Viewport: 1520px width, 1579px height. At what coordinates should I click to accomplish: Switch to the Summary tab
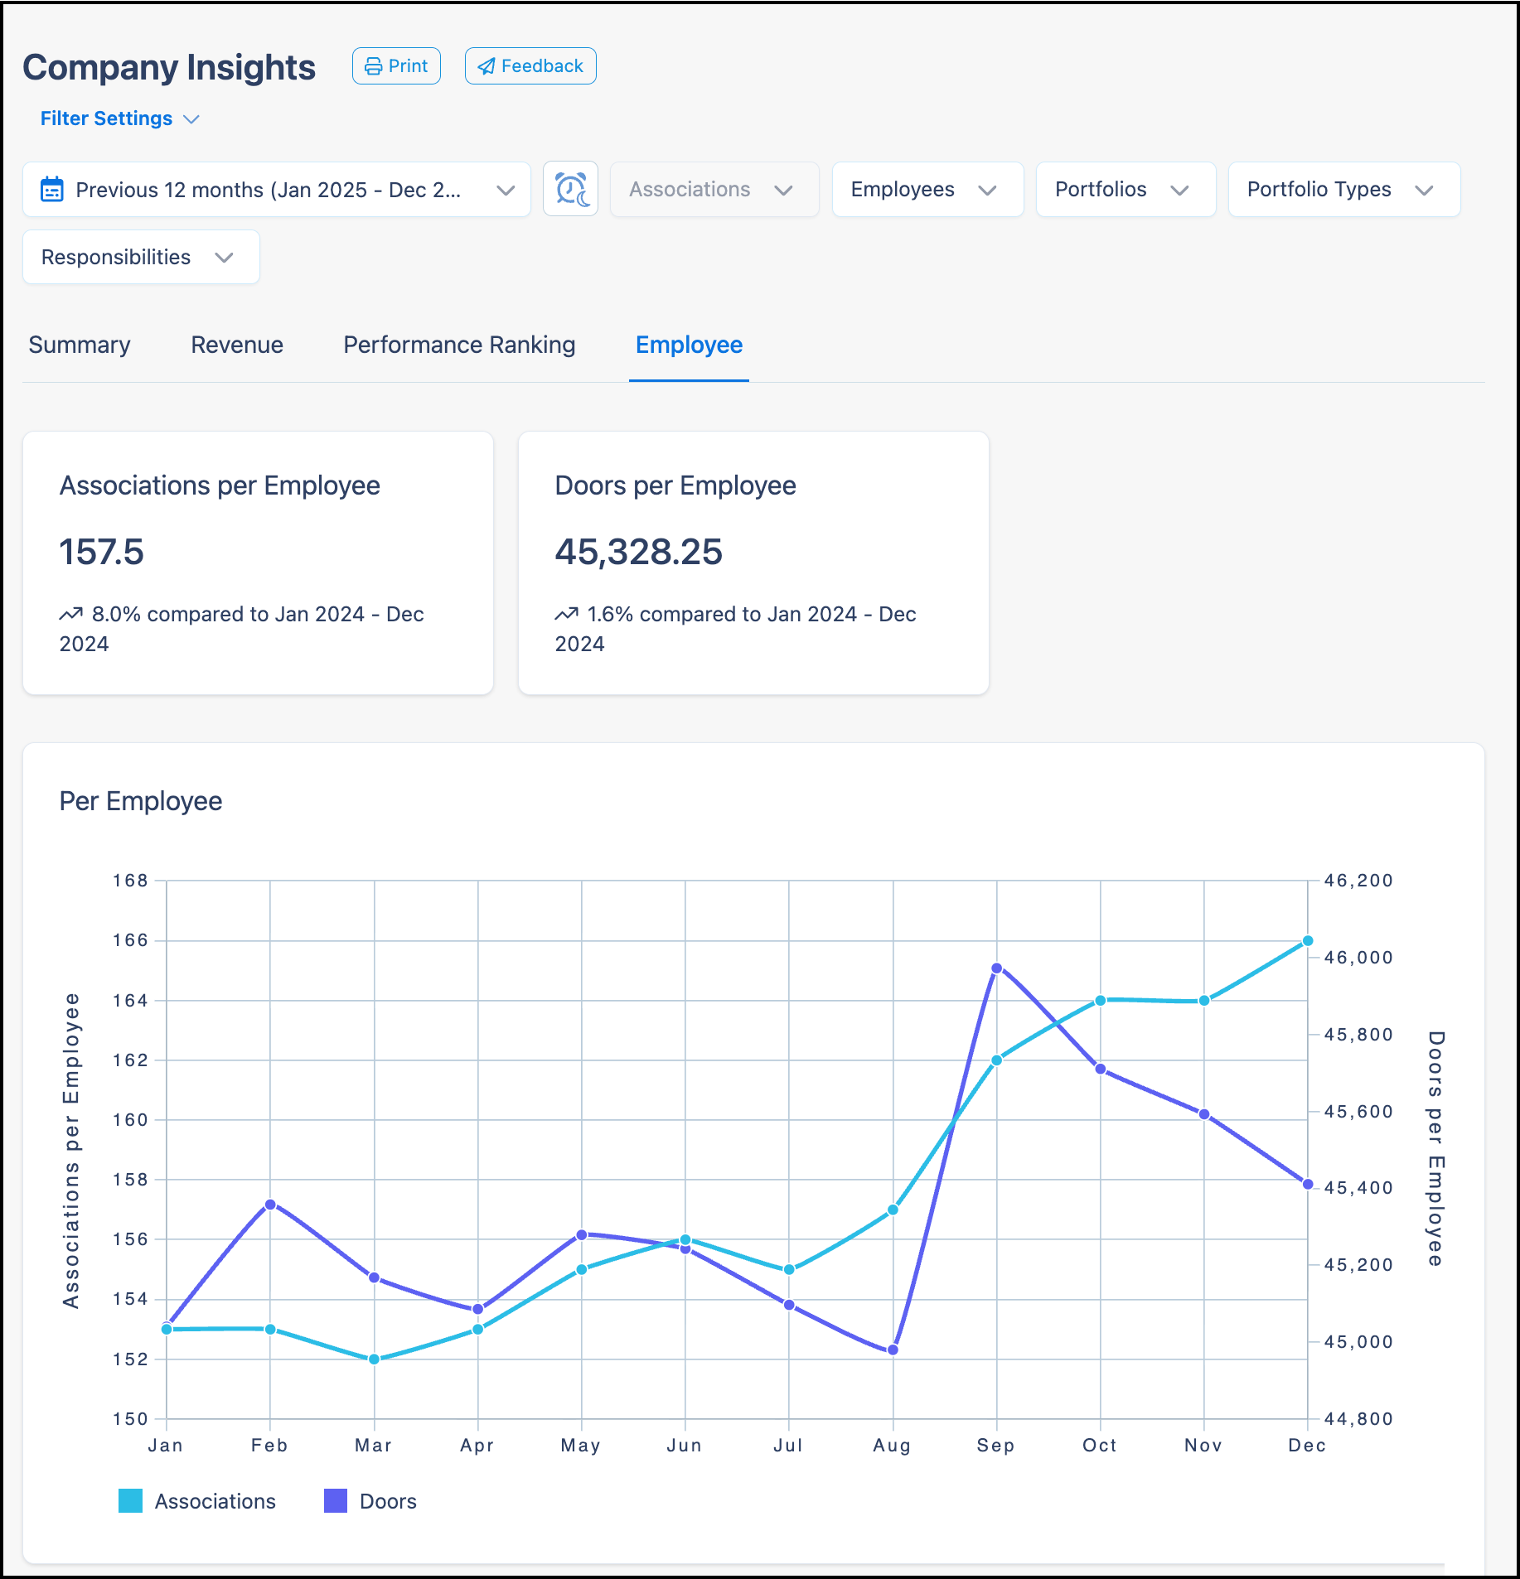pos(79,345)
